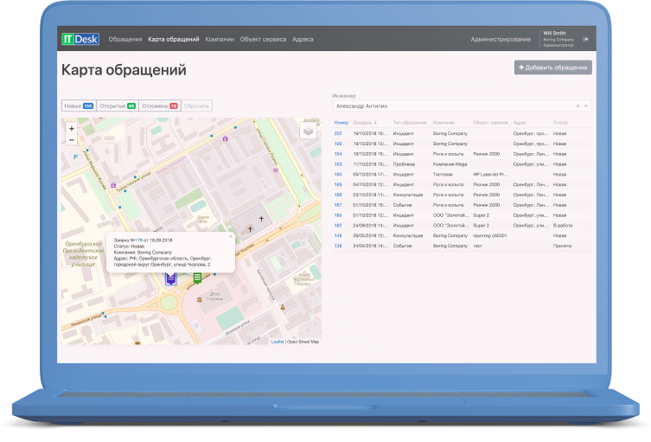The width and height of the screenshot is (651, 442).
Task: Toggle the Открытые status filter
Action: pos(117,106)
